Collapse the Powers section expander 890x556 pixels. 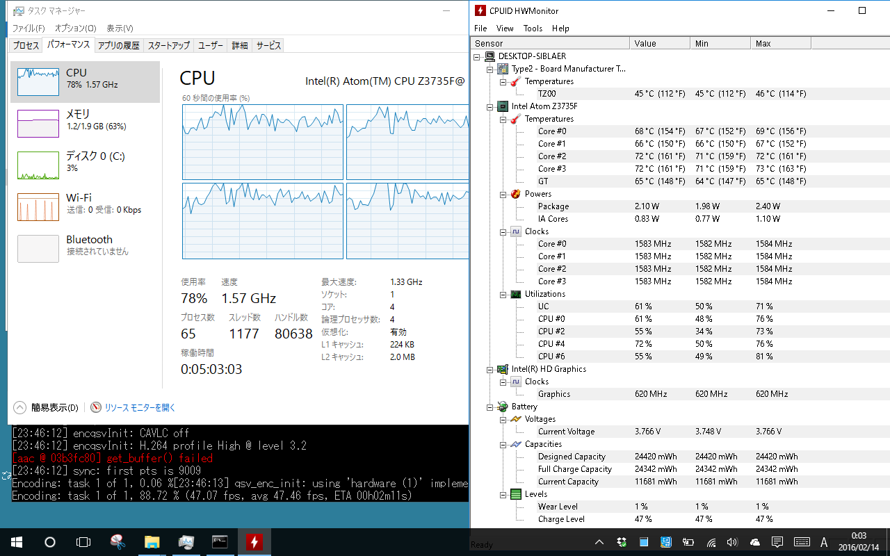click(503, 194)
